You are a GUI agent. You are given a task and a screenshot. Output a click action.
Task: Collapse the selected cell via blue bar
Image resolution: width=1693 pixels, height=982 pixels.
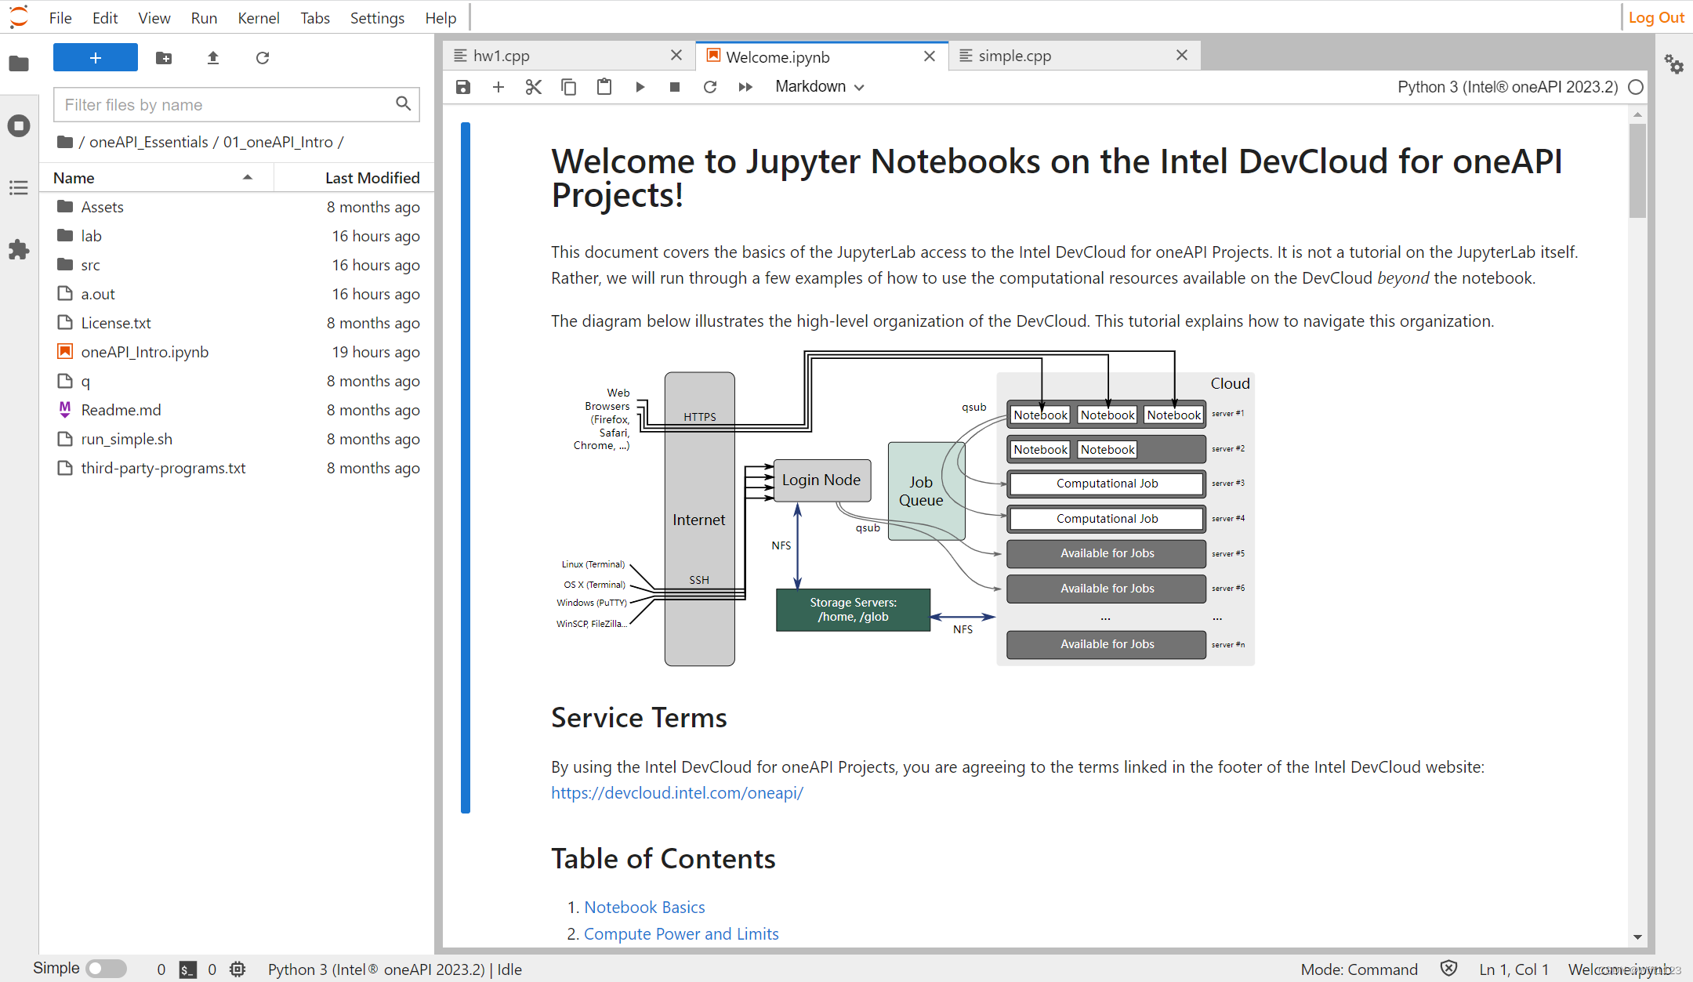pyautogui.click(x=466, y=467)
